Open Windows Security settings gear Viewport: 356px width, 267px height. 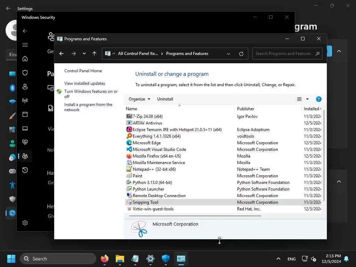click(x=25, y=223)
